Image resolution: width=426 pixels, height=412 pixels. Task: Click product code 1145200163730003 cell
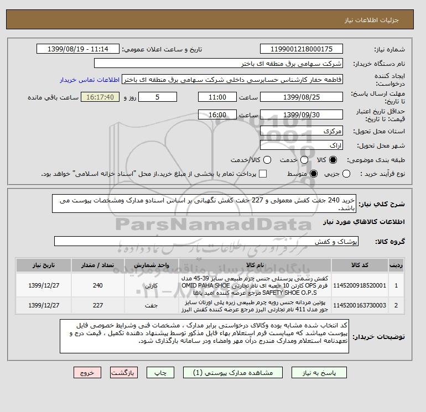click(360, 305)
